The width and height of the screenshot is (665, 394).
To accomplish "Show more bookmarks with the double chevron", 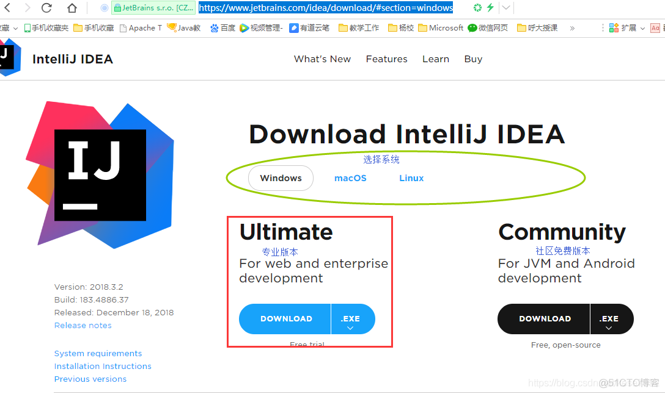I will click(572, 28).
